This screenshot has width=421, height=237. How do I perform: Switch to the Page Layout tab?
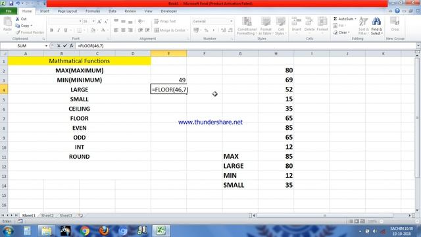[67, 11]
